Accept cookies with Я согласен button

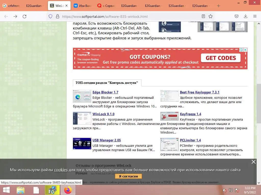[x=128, y=176]
